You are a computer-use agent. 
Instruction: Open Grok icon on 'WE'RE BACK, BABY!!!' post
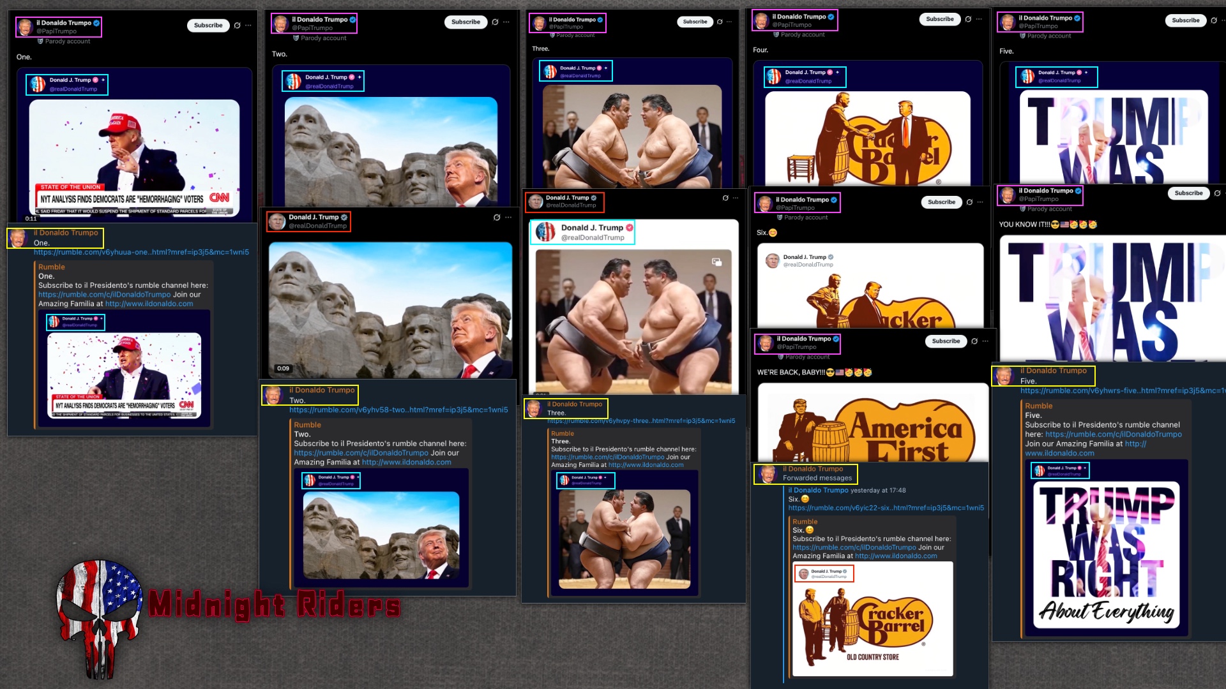pyautogui.click(x=974, y=341)
